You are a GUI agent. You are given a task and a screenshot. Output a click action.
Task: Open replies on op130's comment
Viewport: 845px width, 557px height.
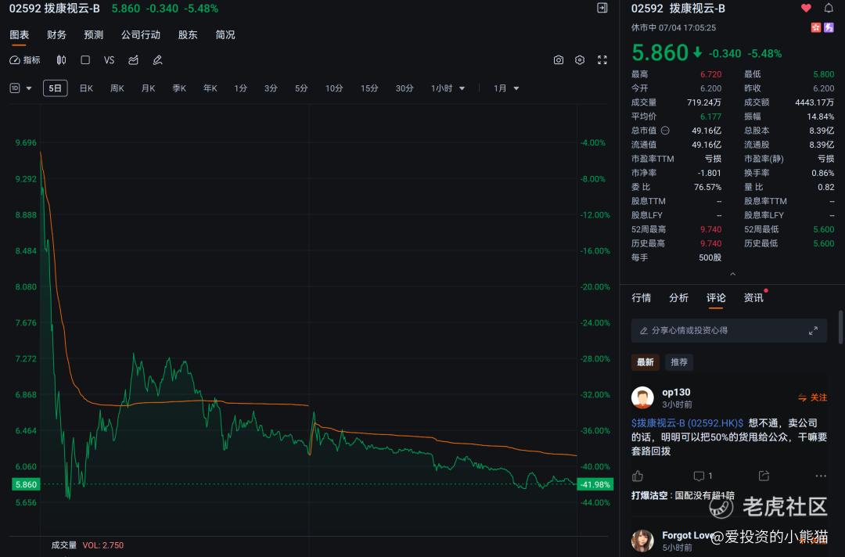(703, 476)
